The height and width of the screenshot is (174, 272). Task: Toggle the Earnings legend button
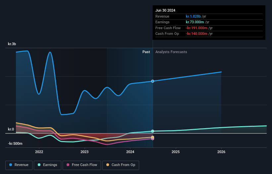coord(47,165)
